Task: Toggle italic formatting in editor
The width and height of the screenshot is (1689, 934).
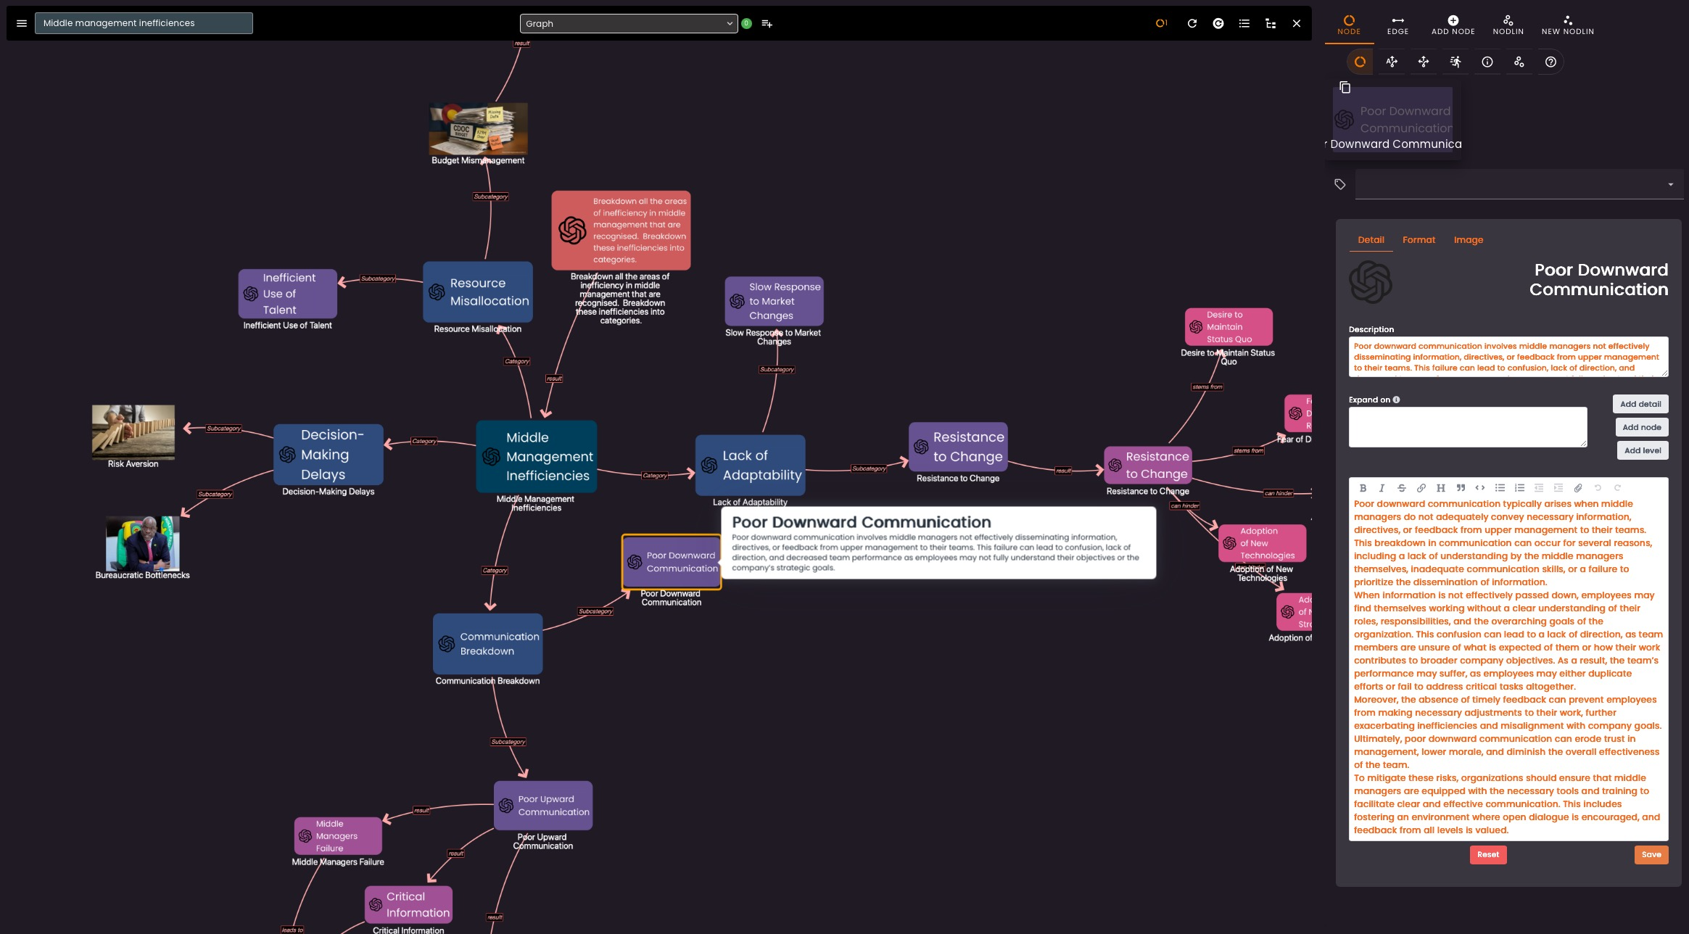Action: coord(1382,487)
